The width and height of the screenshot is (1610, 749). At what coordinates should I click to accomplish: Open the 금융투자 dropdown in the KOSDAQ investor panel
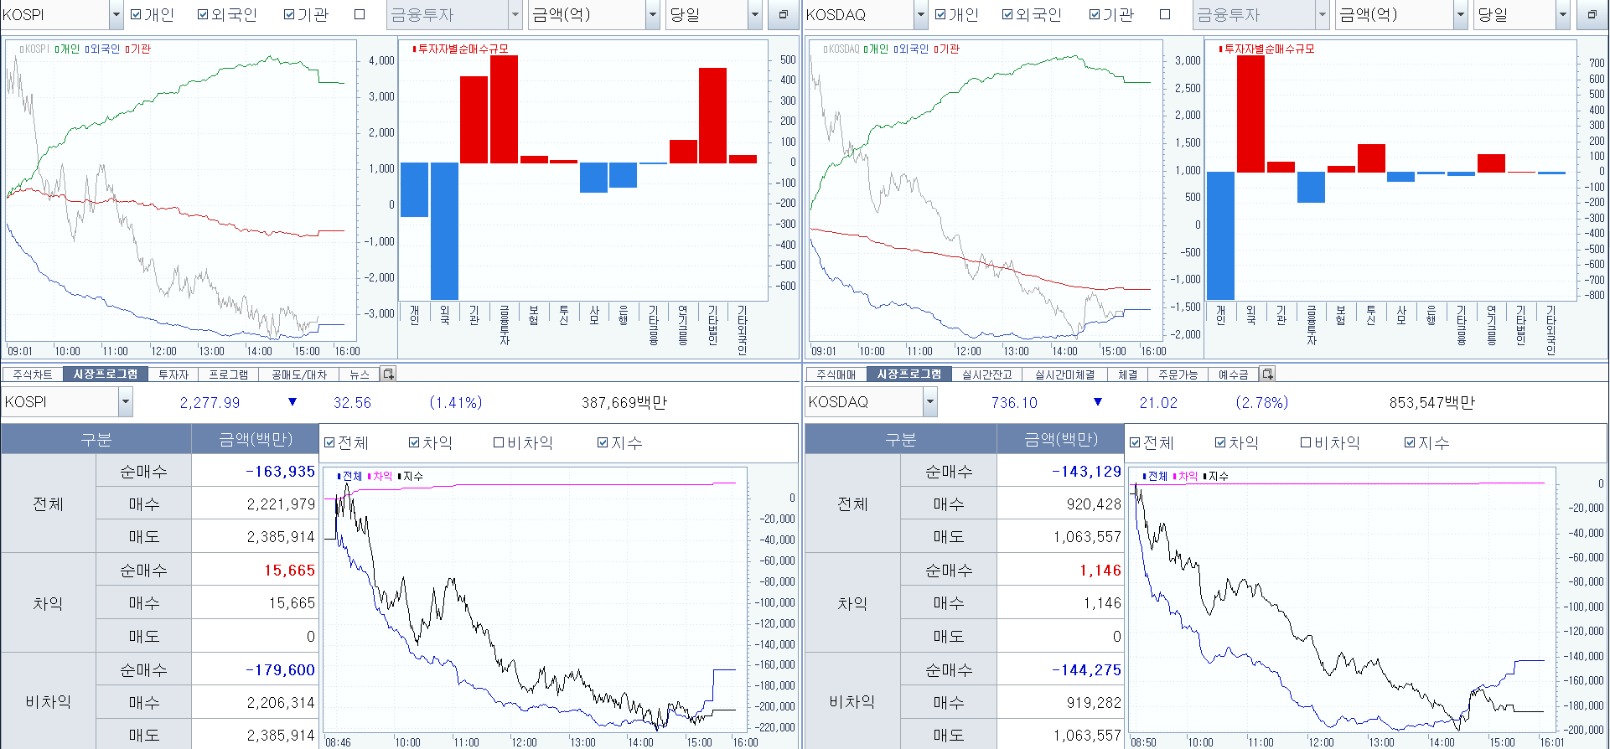coord(1323,14)
